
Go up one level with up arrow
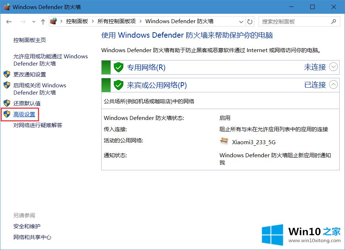(43, 22)
